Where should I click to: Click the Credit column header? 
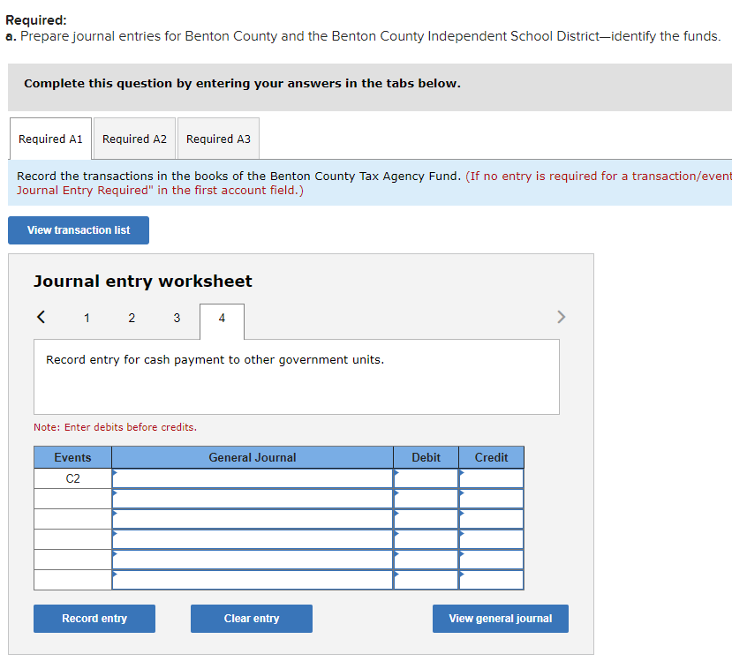[x=492, y=457]
